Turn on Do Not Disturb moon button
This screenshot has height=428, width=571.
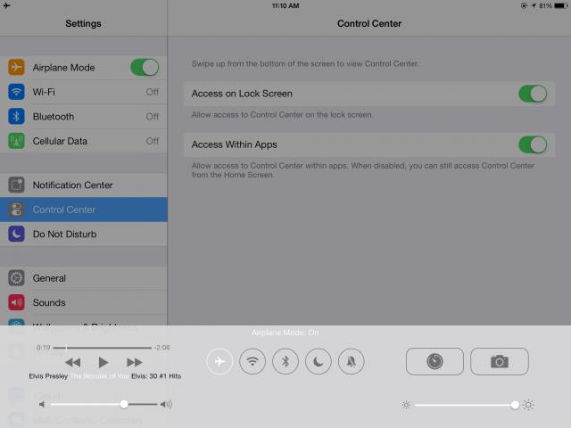(x=319, y=361)
